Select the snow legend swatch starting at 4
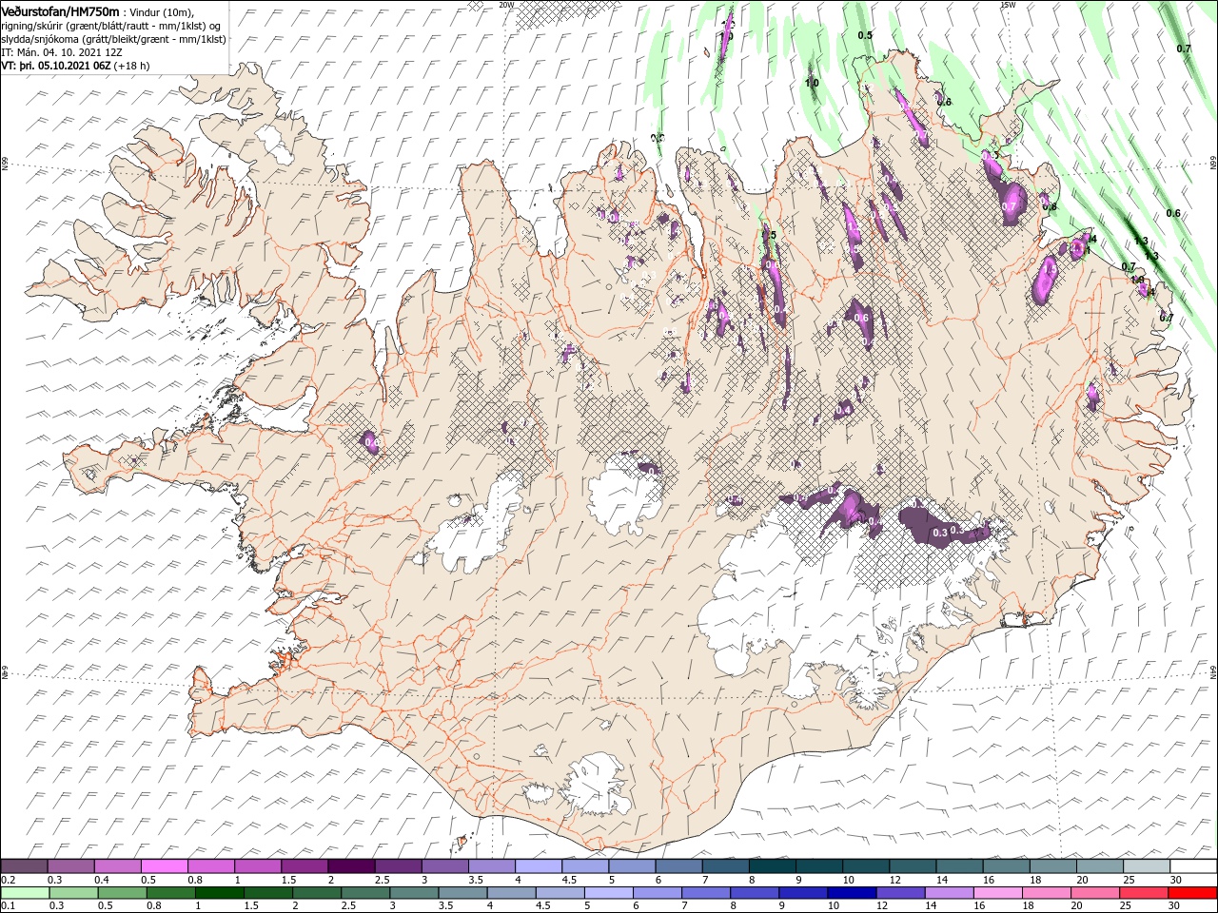Screen dimensions: 1218x913 point(539,866)
